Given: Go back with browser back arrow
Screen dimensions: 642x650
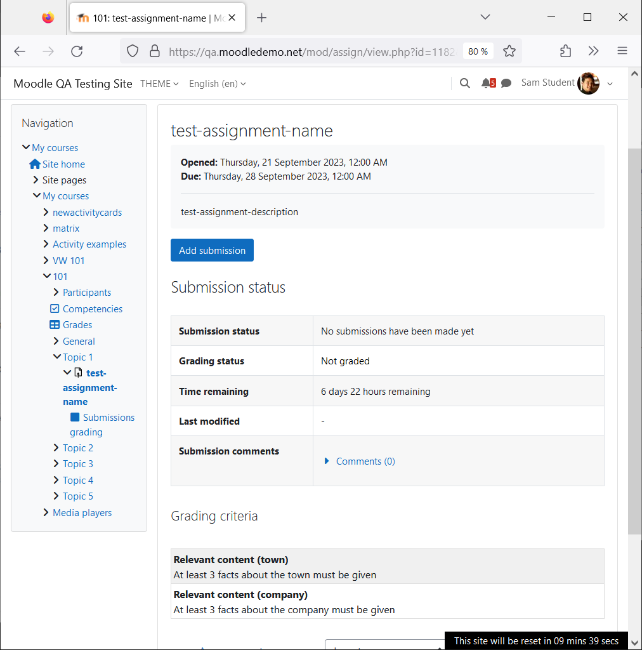Looking at the screenshot, I should tap(20, 51).
